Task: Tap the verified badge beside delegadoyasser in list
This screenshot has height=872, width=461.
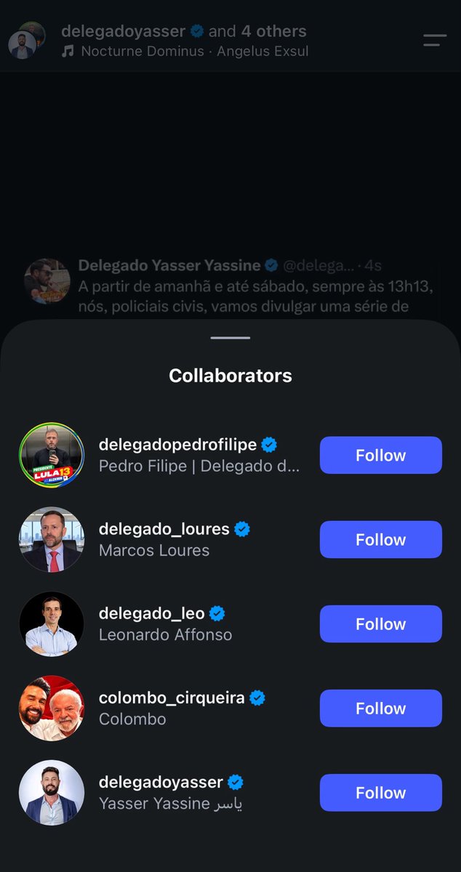Action: click(x=235, y=782)
